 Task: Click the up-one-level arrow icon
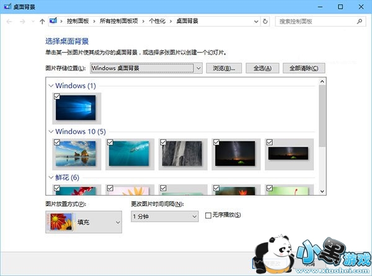[42, 21]
